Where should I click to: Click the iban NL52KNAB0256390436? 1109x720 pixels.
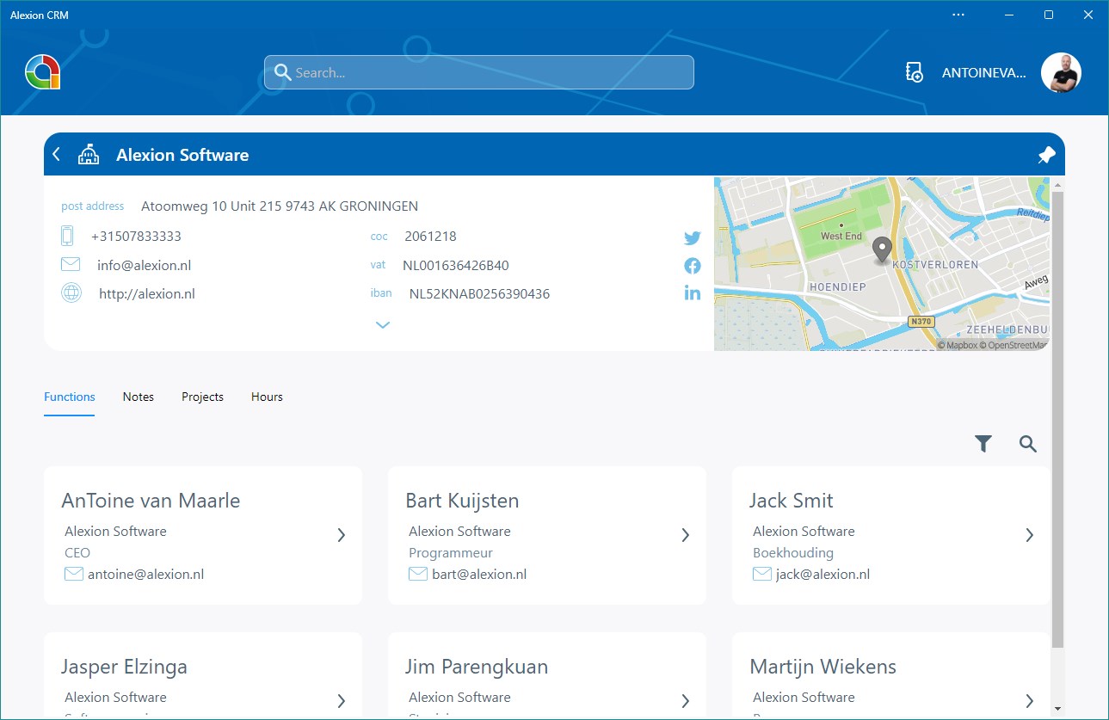[479, 293]
